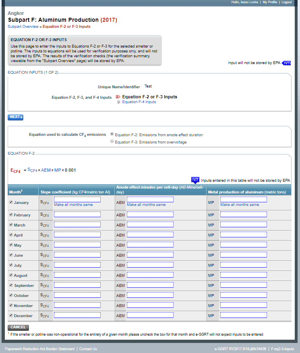Screen dimensions: 300x353
Task: Uncheck the March month checkbox
Action: [x=11, y=225]
